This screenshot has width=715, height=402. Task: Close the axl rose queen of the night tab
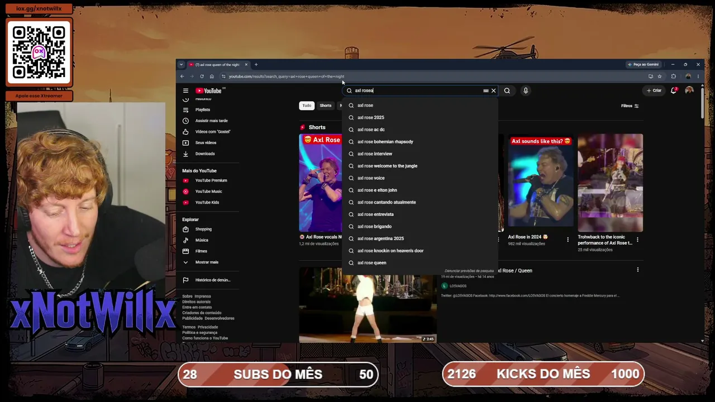click(x=246, y=64)
